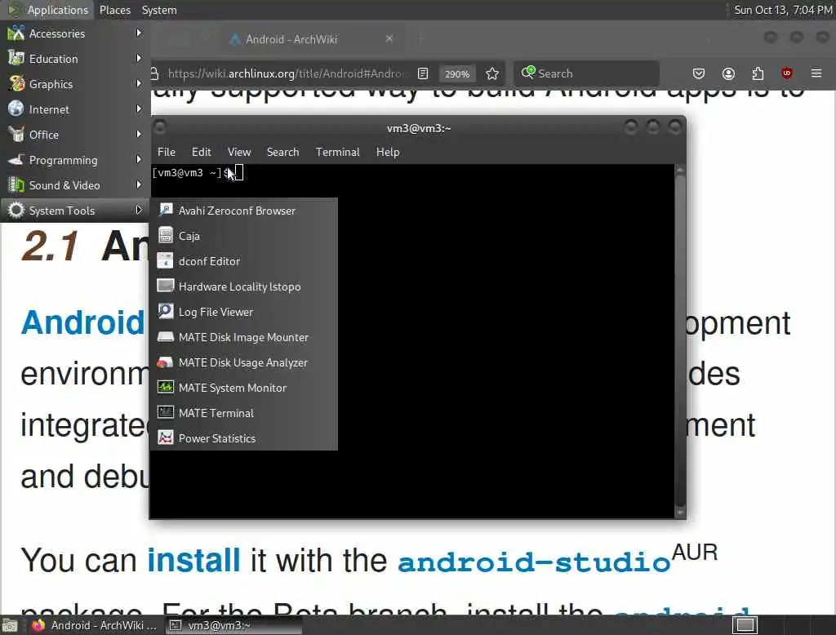
Task: Open the terminal Search menu
Action: (282, 152)
